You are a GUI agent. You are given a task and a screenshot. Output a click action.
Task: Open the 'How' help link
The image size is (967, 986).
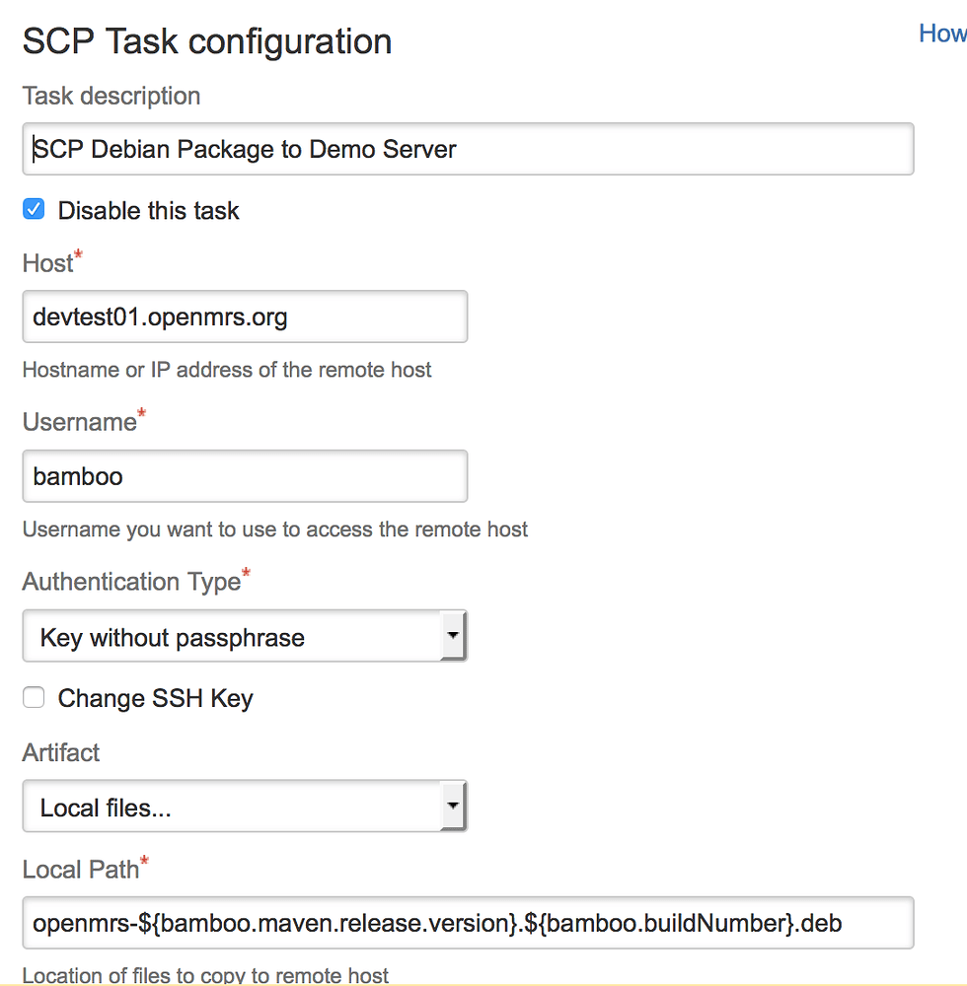pos(941,34)
